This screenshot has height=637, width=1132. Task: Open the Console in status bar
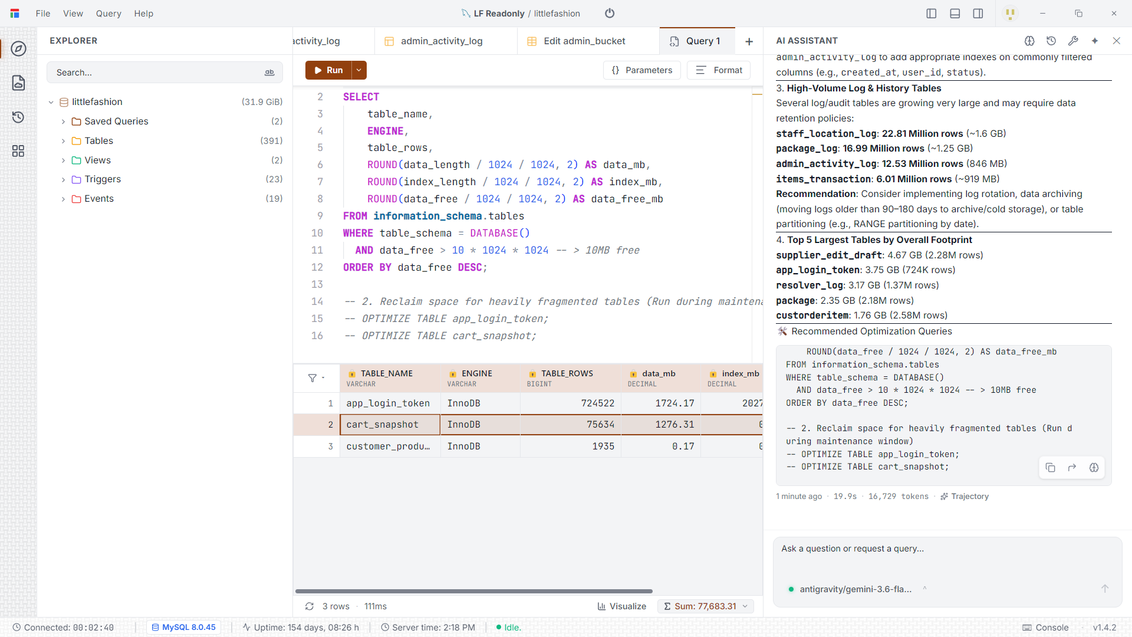click(x=1045, y=628)
